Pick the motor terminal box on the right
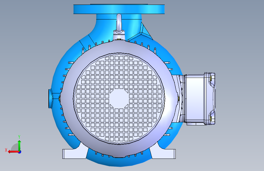 (199, 99)
